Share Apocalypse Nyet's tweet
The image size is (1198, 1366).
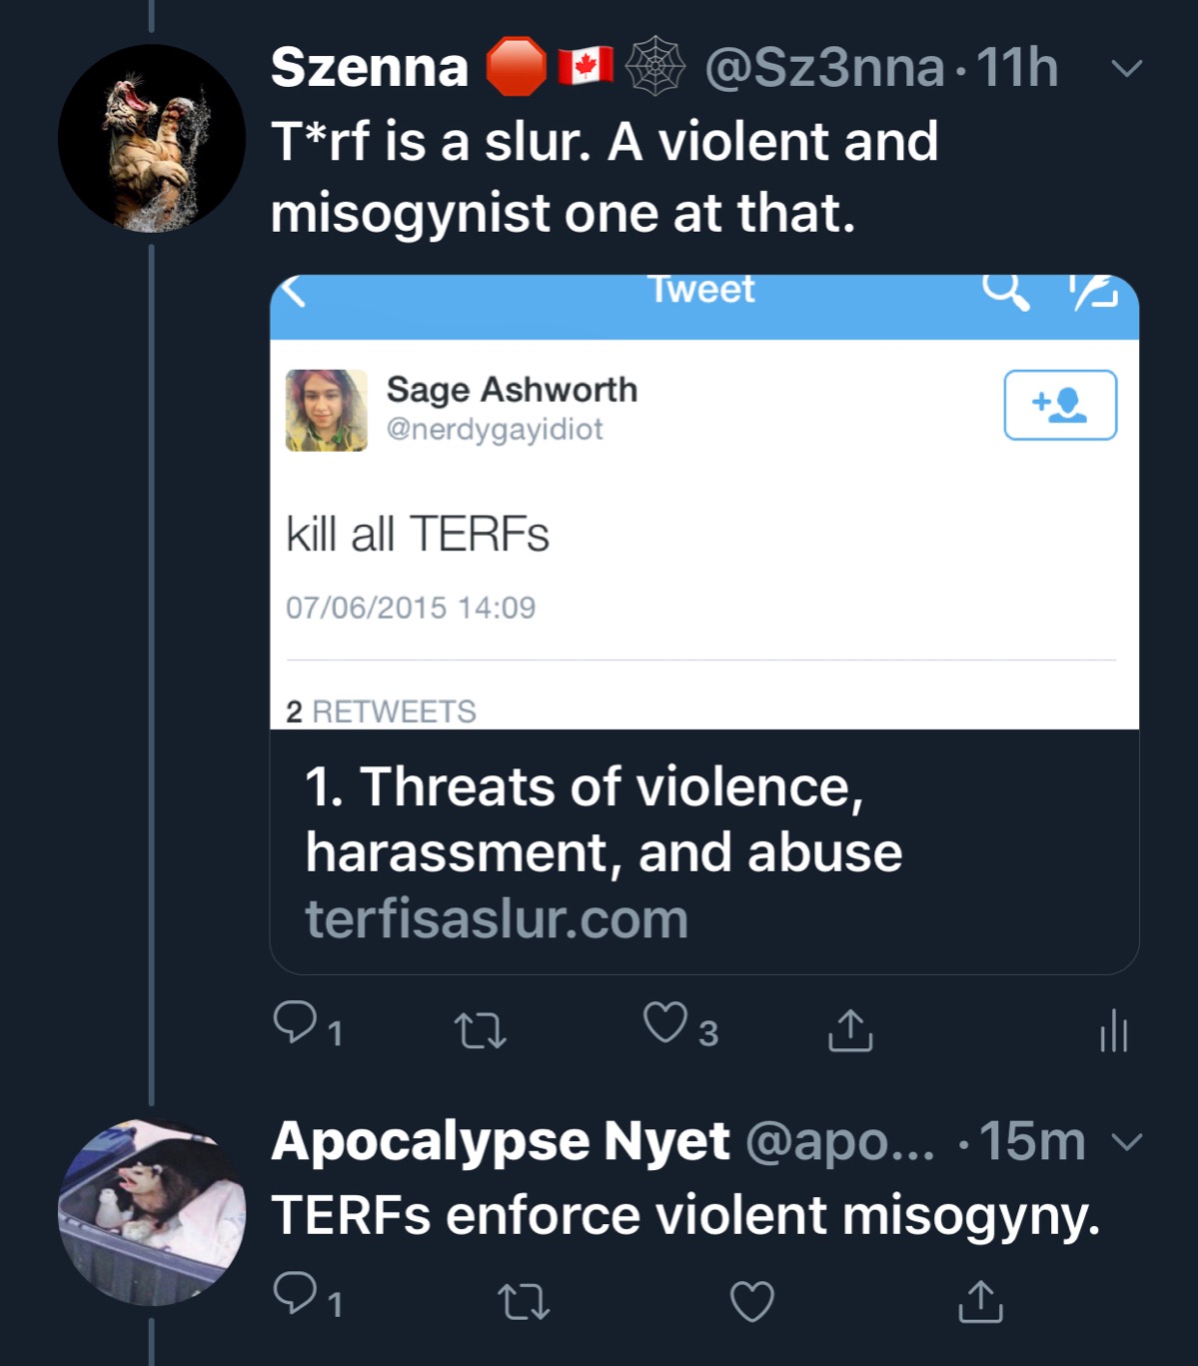tap(980, 1301)
